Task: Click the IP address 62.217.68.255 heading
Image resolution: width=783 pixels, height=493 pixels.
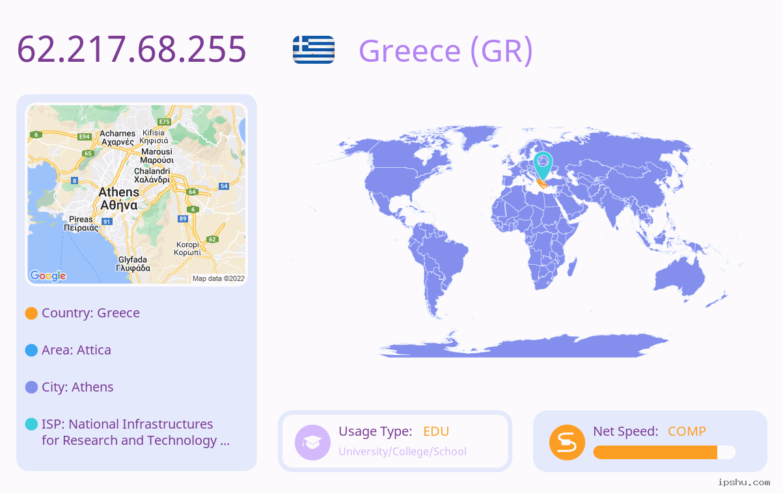Action: click(131, 49)
